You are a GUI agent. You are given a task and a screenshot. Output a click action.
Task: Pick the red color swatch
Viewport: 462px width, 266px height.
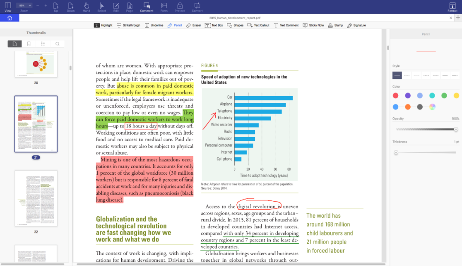click(396, 95)
